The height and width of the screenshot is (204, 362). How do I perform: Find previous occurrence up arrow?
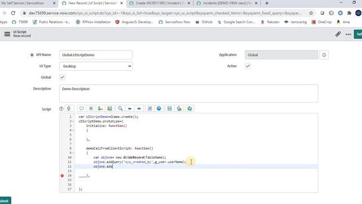point(139,108)
